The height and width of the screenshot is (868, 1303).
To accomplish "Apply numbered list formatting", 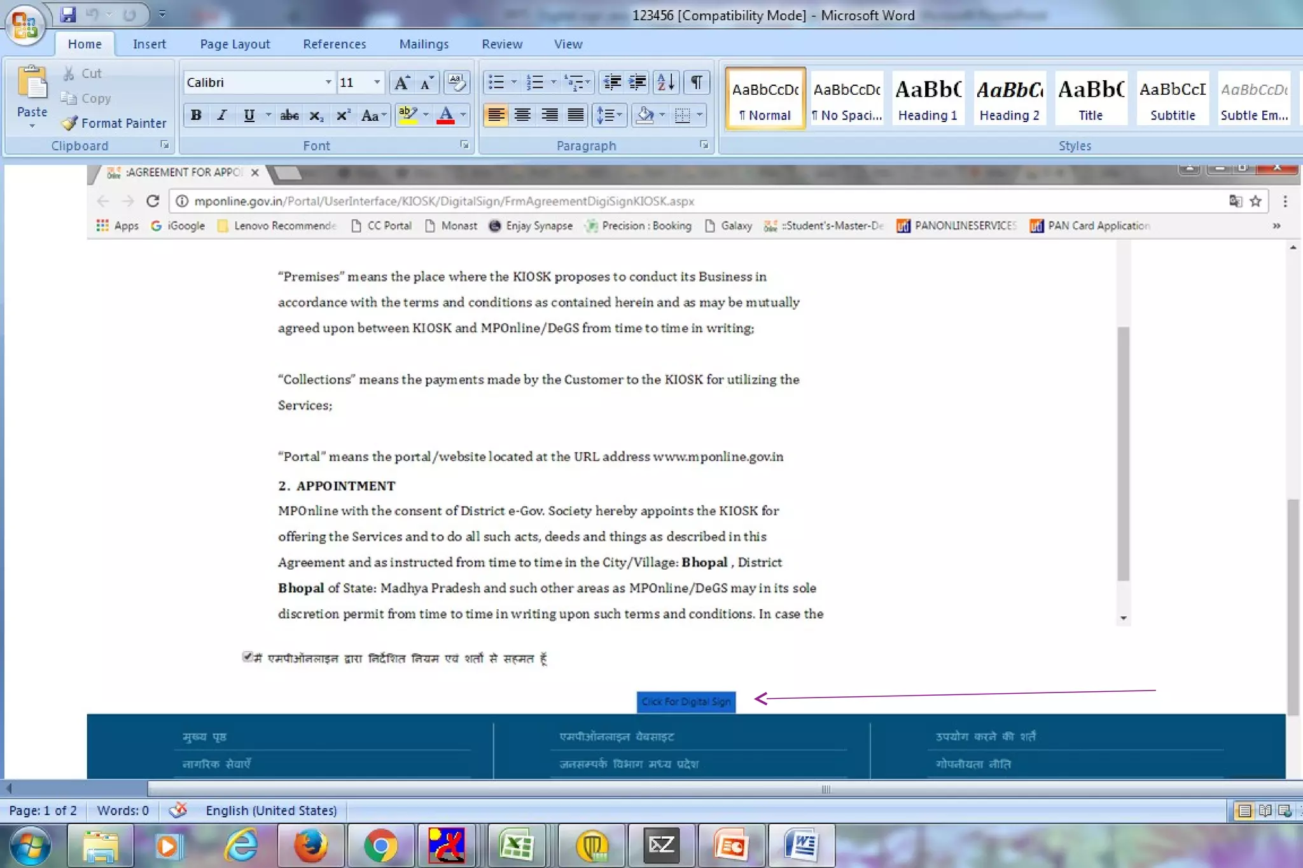I will 534,82.
